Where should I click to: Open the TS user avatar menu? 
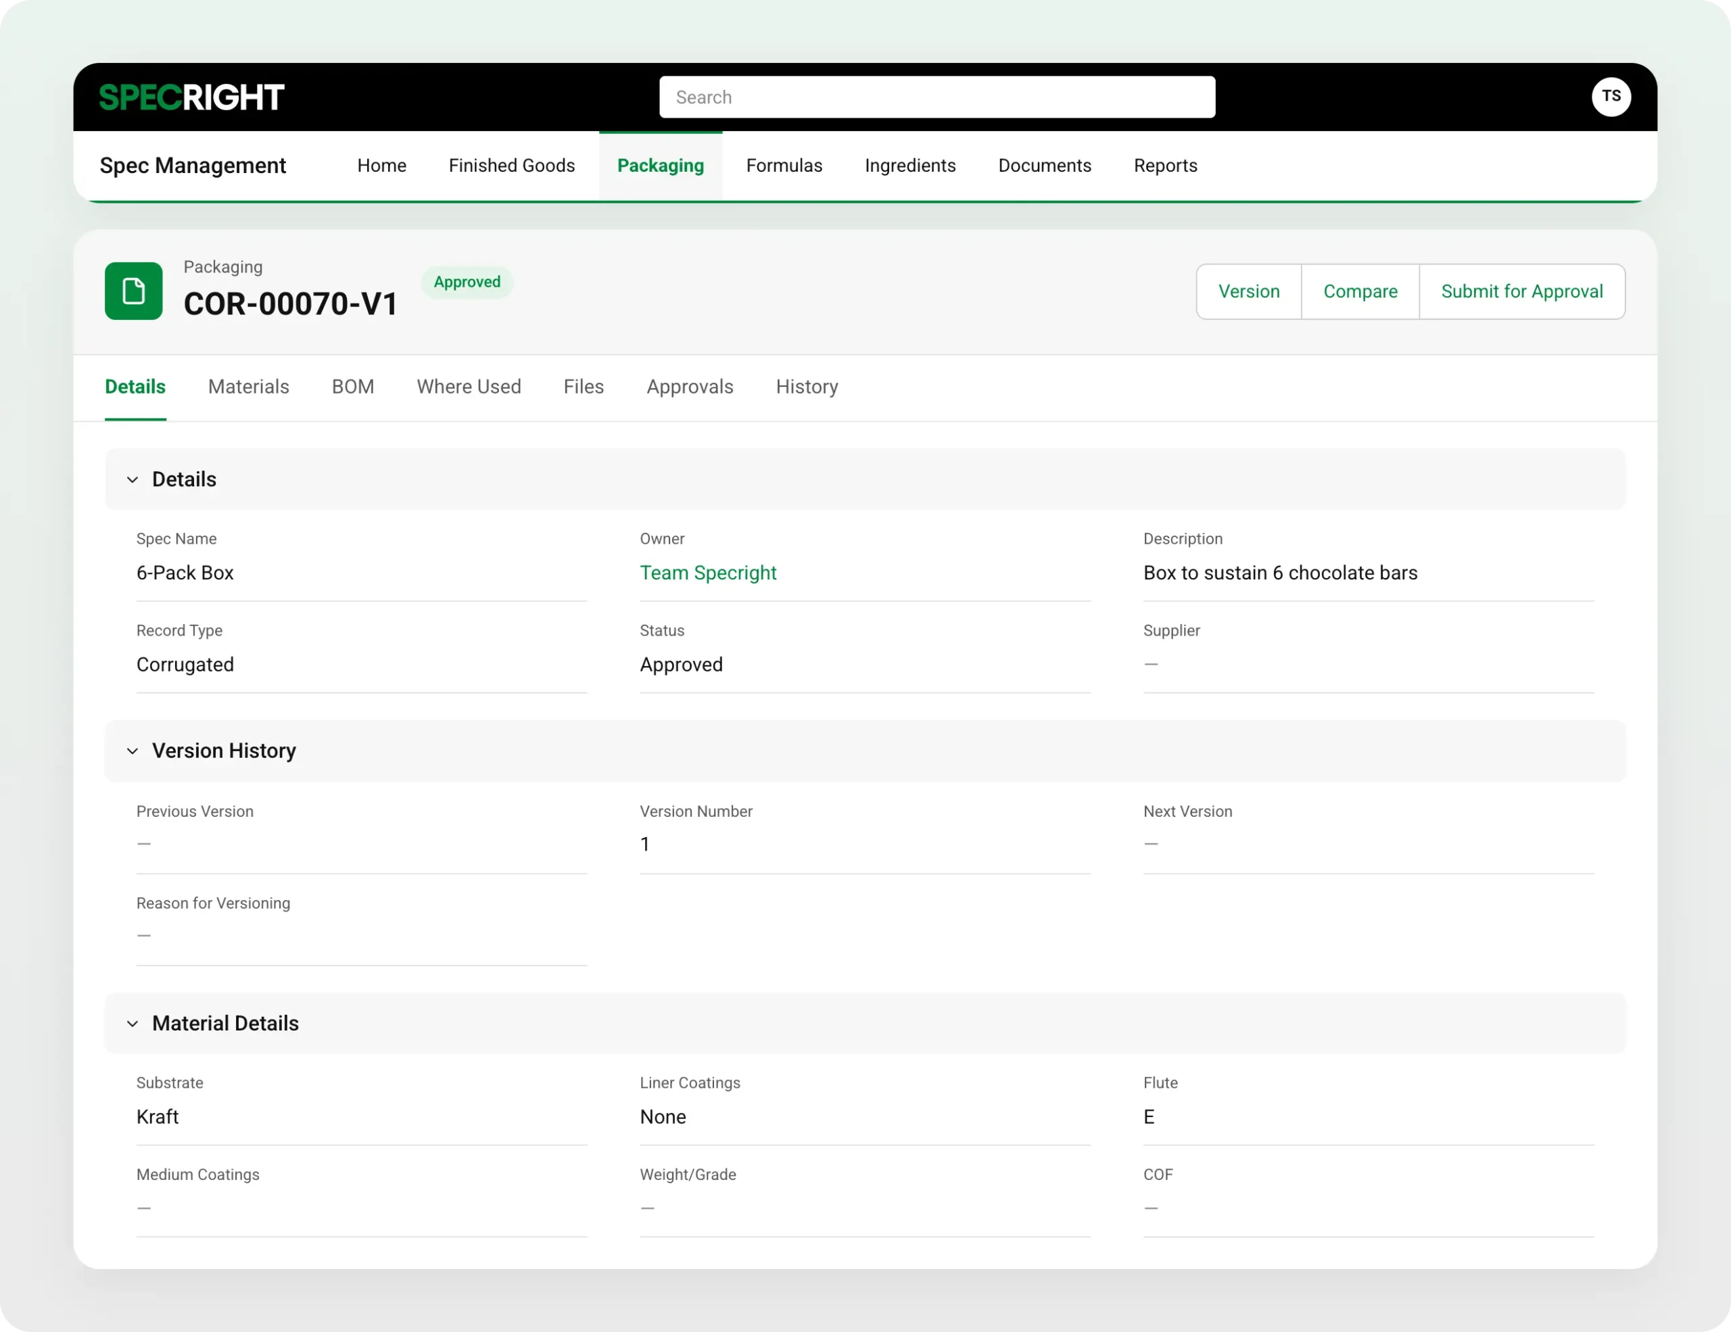(1611, 97)
